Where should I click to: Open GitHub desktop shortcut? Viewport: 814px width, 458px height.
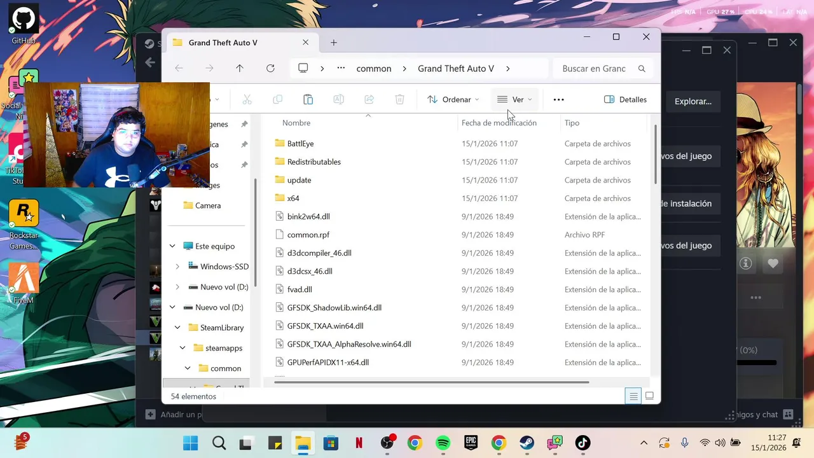coord(24,25)
